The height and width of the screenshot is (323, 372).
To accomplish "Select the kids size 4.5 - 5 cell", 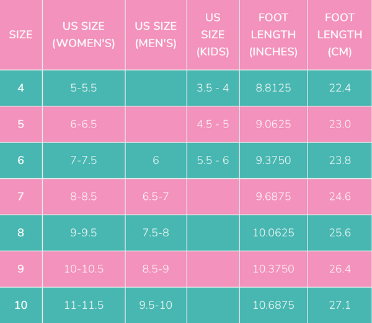I will pyautogui.click(x=213, y=124).
